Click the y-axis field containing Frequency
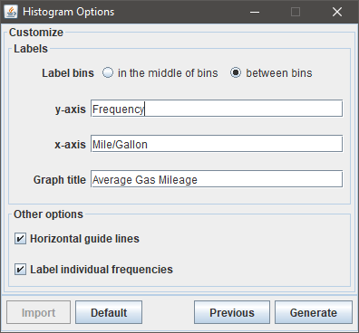The image size is (359, 333). (217, 109)
